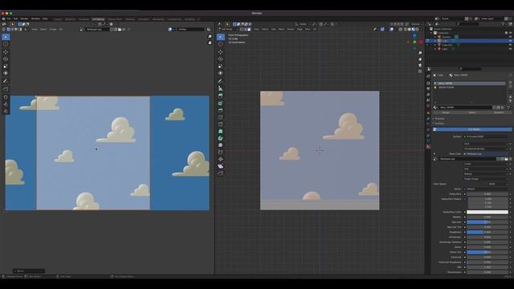Toggle visibility of Light in outliner

(x=511, y=49)
